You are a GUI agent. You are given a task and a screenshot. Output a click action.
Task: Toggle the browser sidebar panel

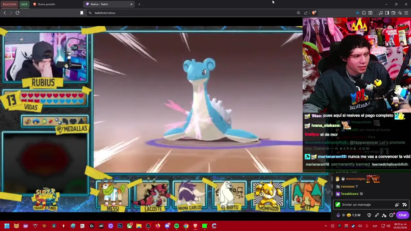tap(387, 13)
